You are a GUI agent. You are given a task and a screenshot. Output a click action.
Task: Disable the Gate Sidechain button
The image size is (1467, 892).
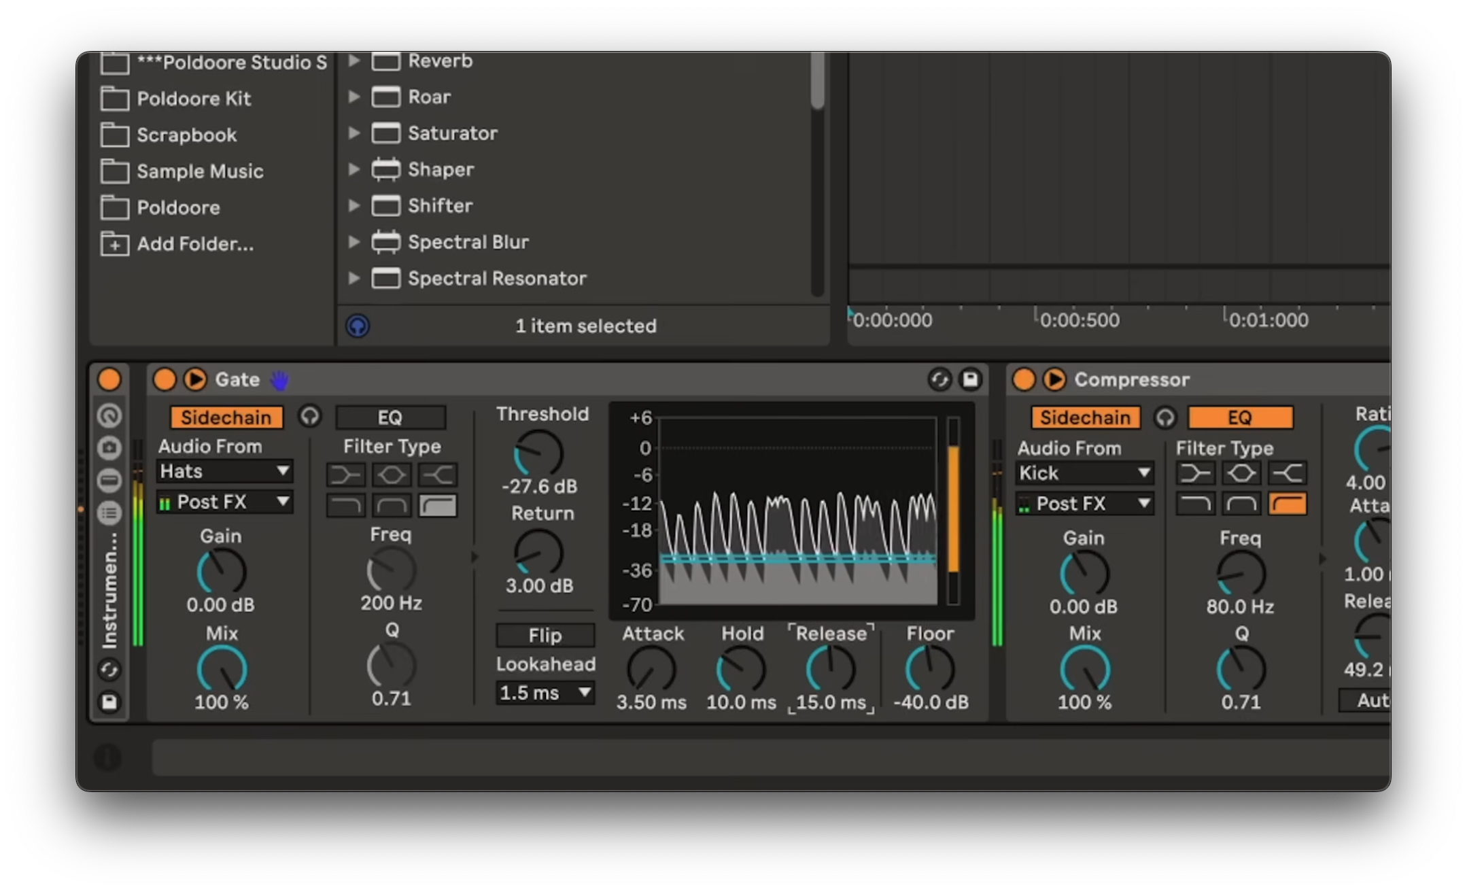click(x=226, y=417)
